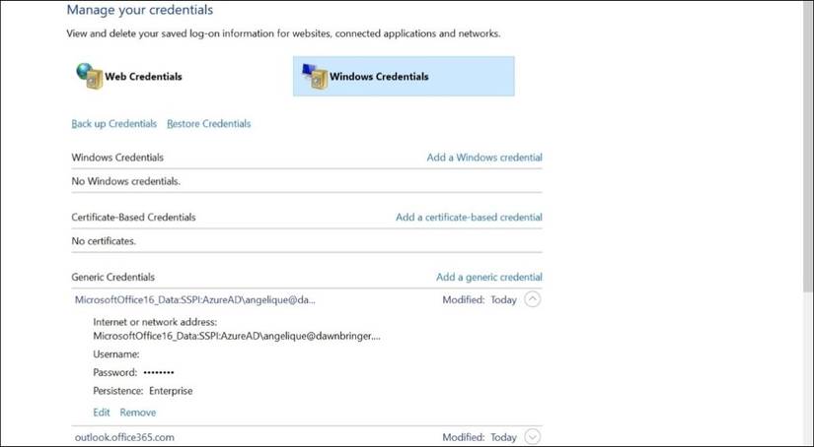Click the Web Credentials globe-and-safe icon
Image resolution: width=814 pixels, height=447 pixels.
[x=89, y=76]
